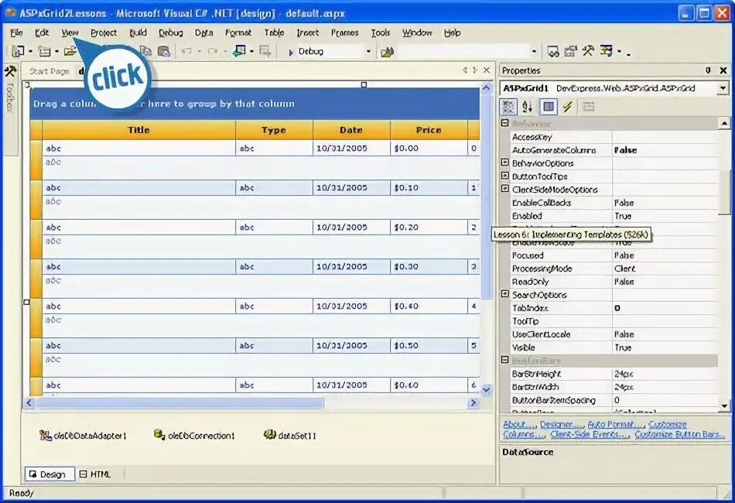Open the ASPxGrid1 object selector dropdown
This screenshot has height=503, width=735.
723,88
